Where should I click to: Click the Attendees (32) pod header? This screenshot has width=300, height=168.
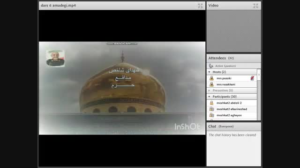pos(233,58)
